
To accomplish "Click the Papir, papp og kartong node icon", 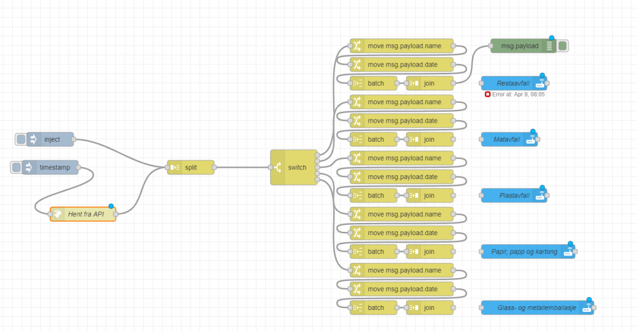I will point(568,252).
